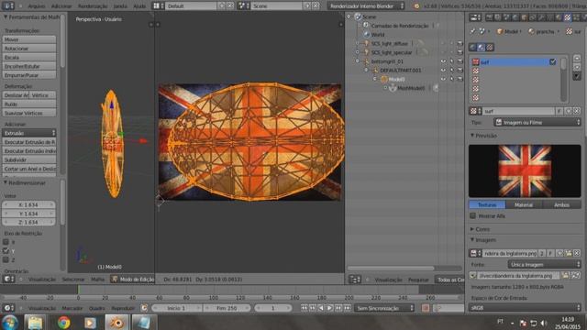Open the outliner editor type selector icon

[354, 279]
